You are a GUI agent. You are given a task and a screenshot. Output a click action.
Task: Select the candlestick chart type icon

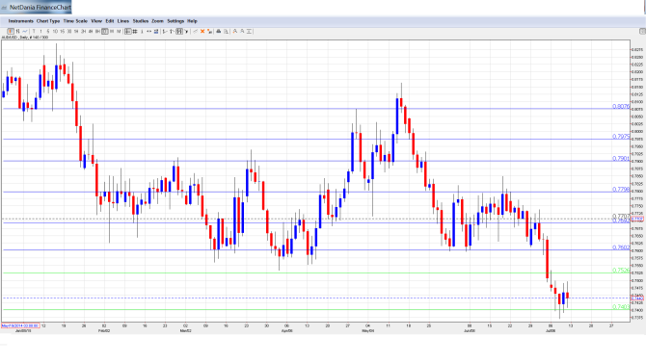tap(11, 31)
